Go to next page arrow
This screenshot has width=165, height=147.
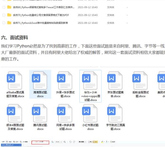coord(47,142)
